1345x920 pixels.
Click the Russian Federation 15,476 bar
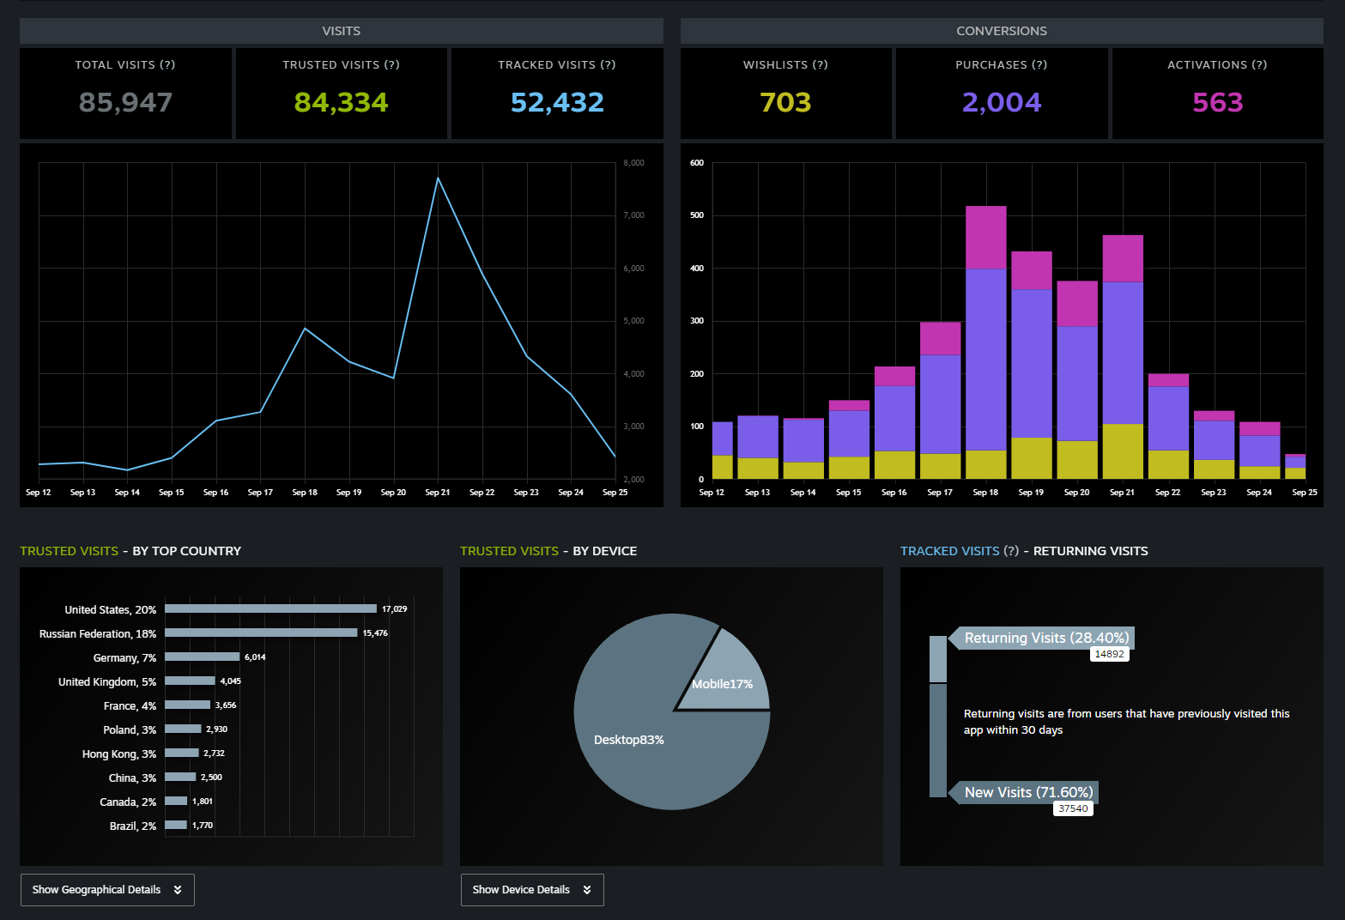tap(261, 632)
